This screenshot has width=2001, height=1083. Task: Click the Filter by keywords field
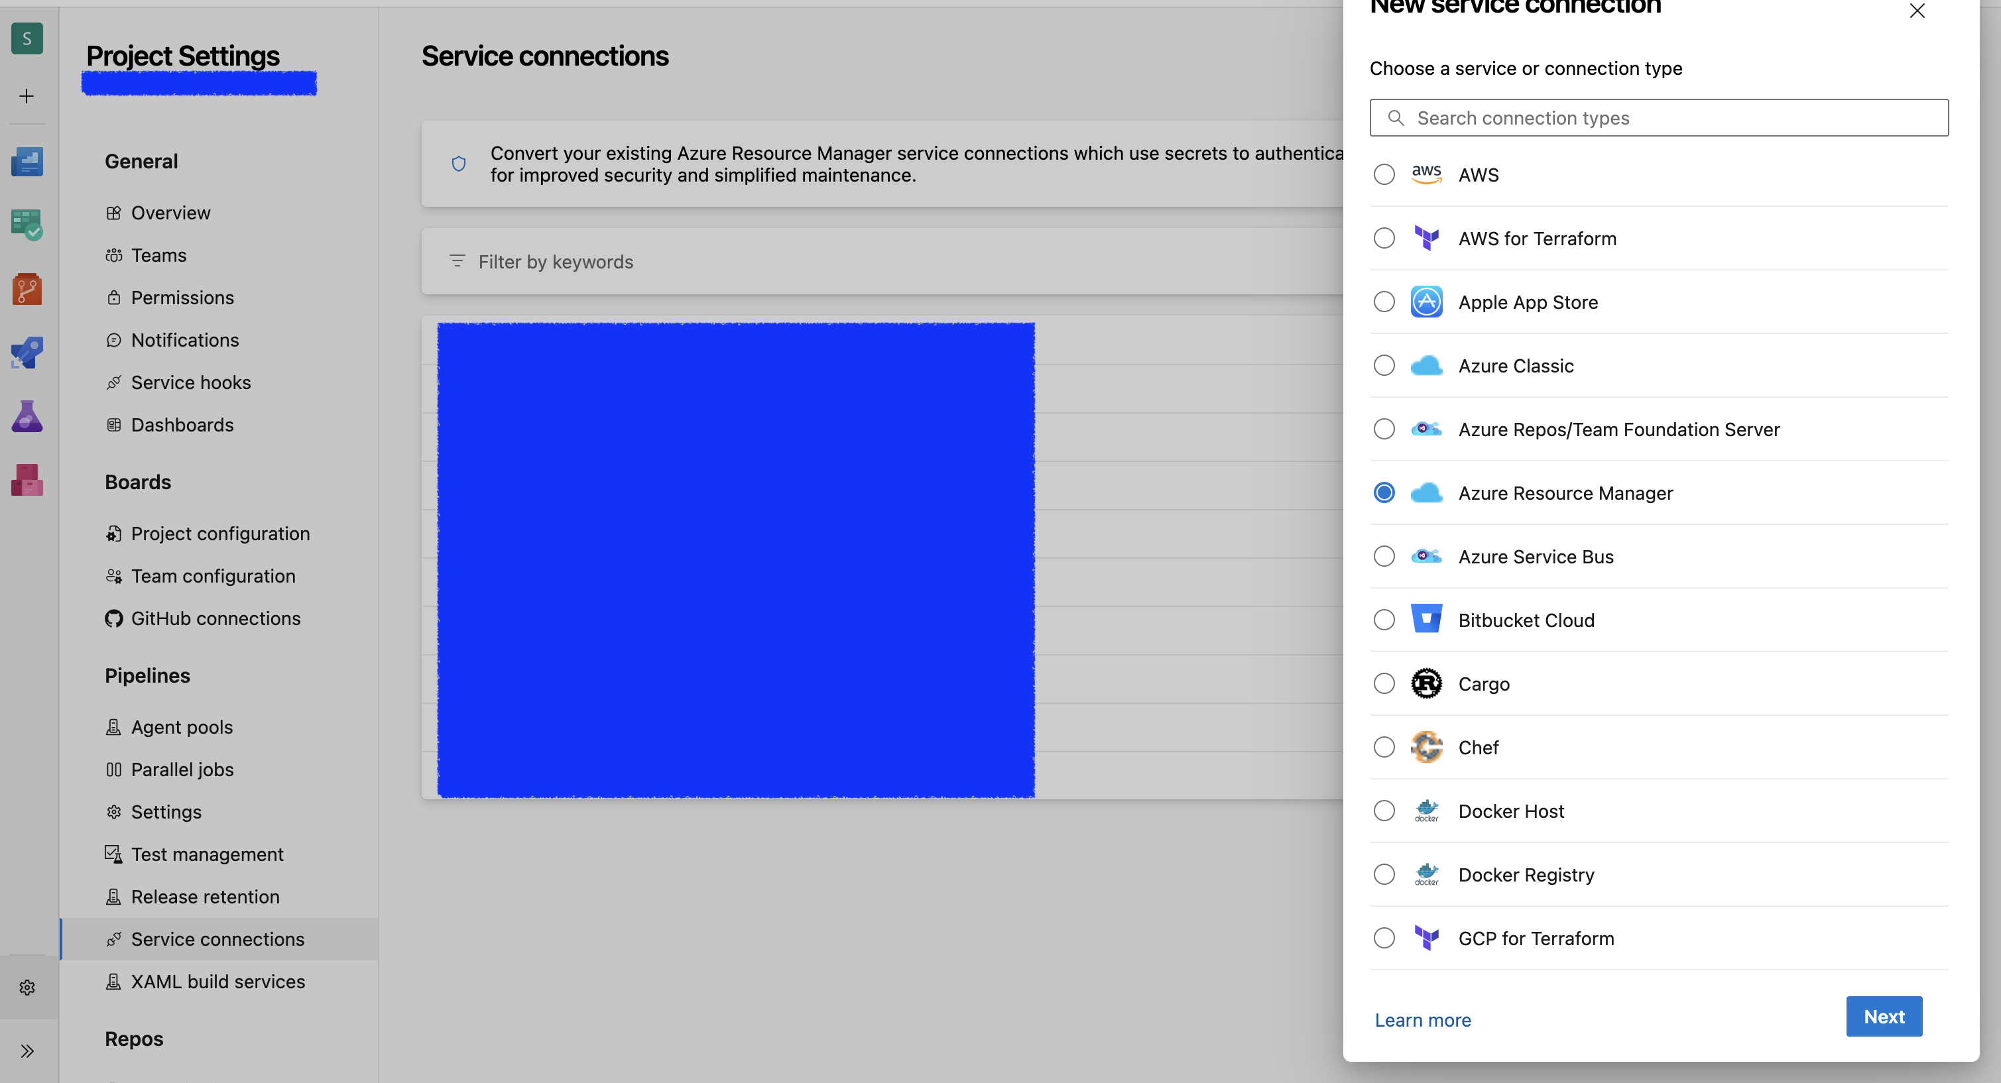coord(855,262)
